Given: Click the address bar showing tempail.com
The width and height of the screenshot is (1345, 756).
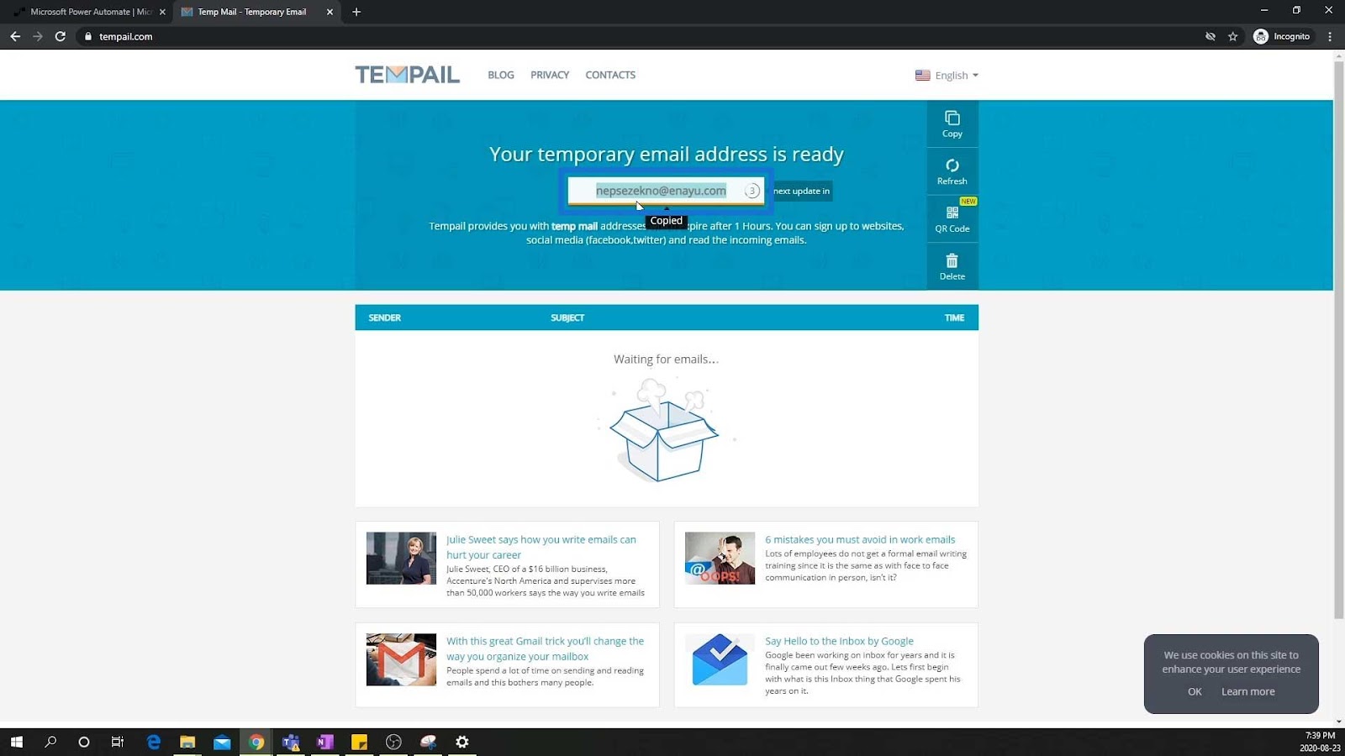Looking at the screenshot, I should [x=639, y=36].
